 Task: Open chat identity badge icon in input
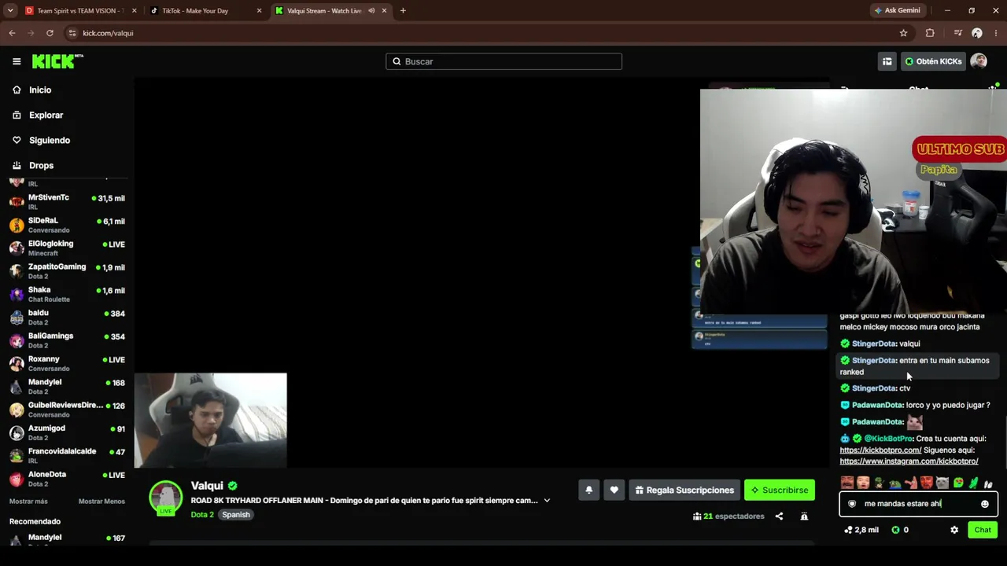click(x=852, y=504)
